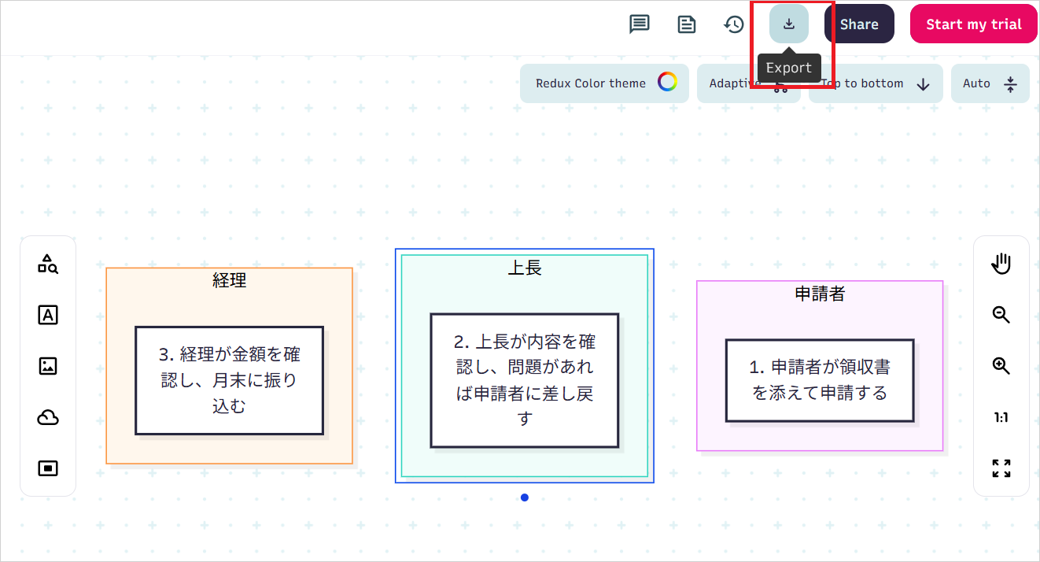The image size is (1040, 562).
Task: Select node 2 上長が内容を確認し
Action: tap(525, 380)
